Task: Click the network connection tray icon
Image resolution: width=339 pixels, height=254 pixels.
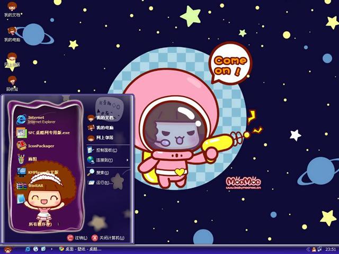Action: (x=319, y=249)
